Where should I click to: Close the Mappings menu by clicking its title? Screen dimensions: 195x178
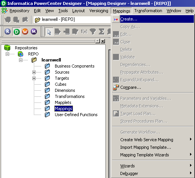(121, 11)
